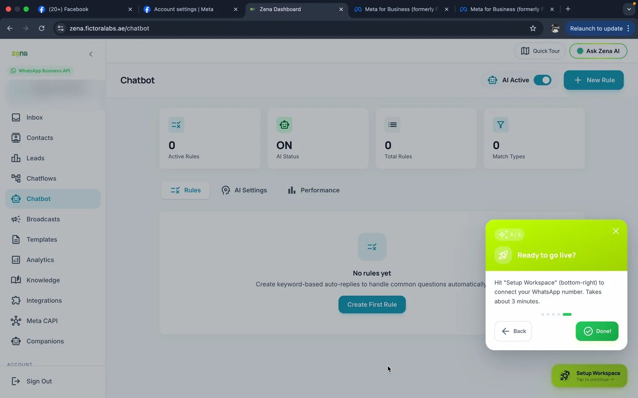Switch to first Meta for Business tab

click(x=401, y=9)
